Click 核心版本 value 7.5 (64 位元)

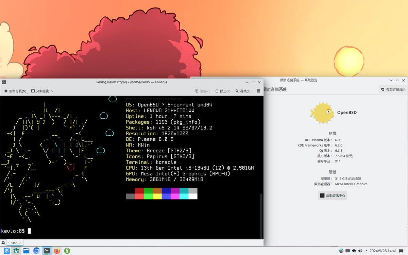344,156
